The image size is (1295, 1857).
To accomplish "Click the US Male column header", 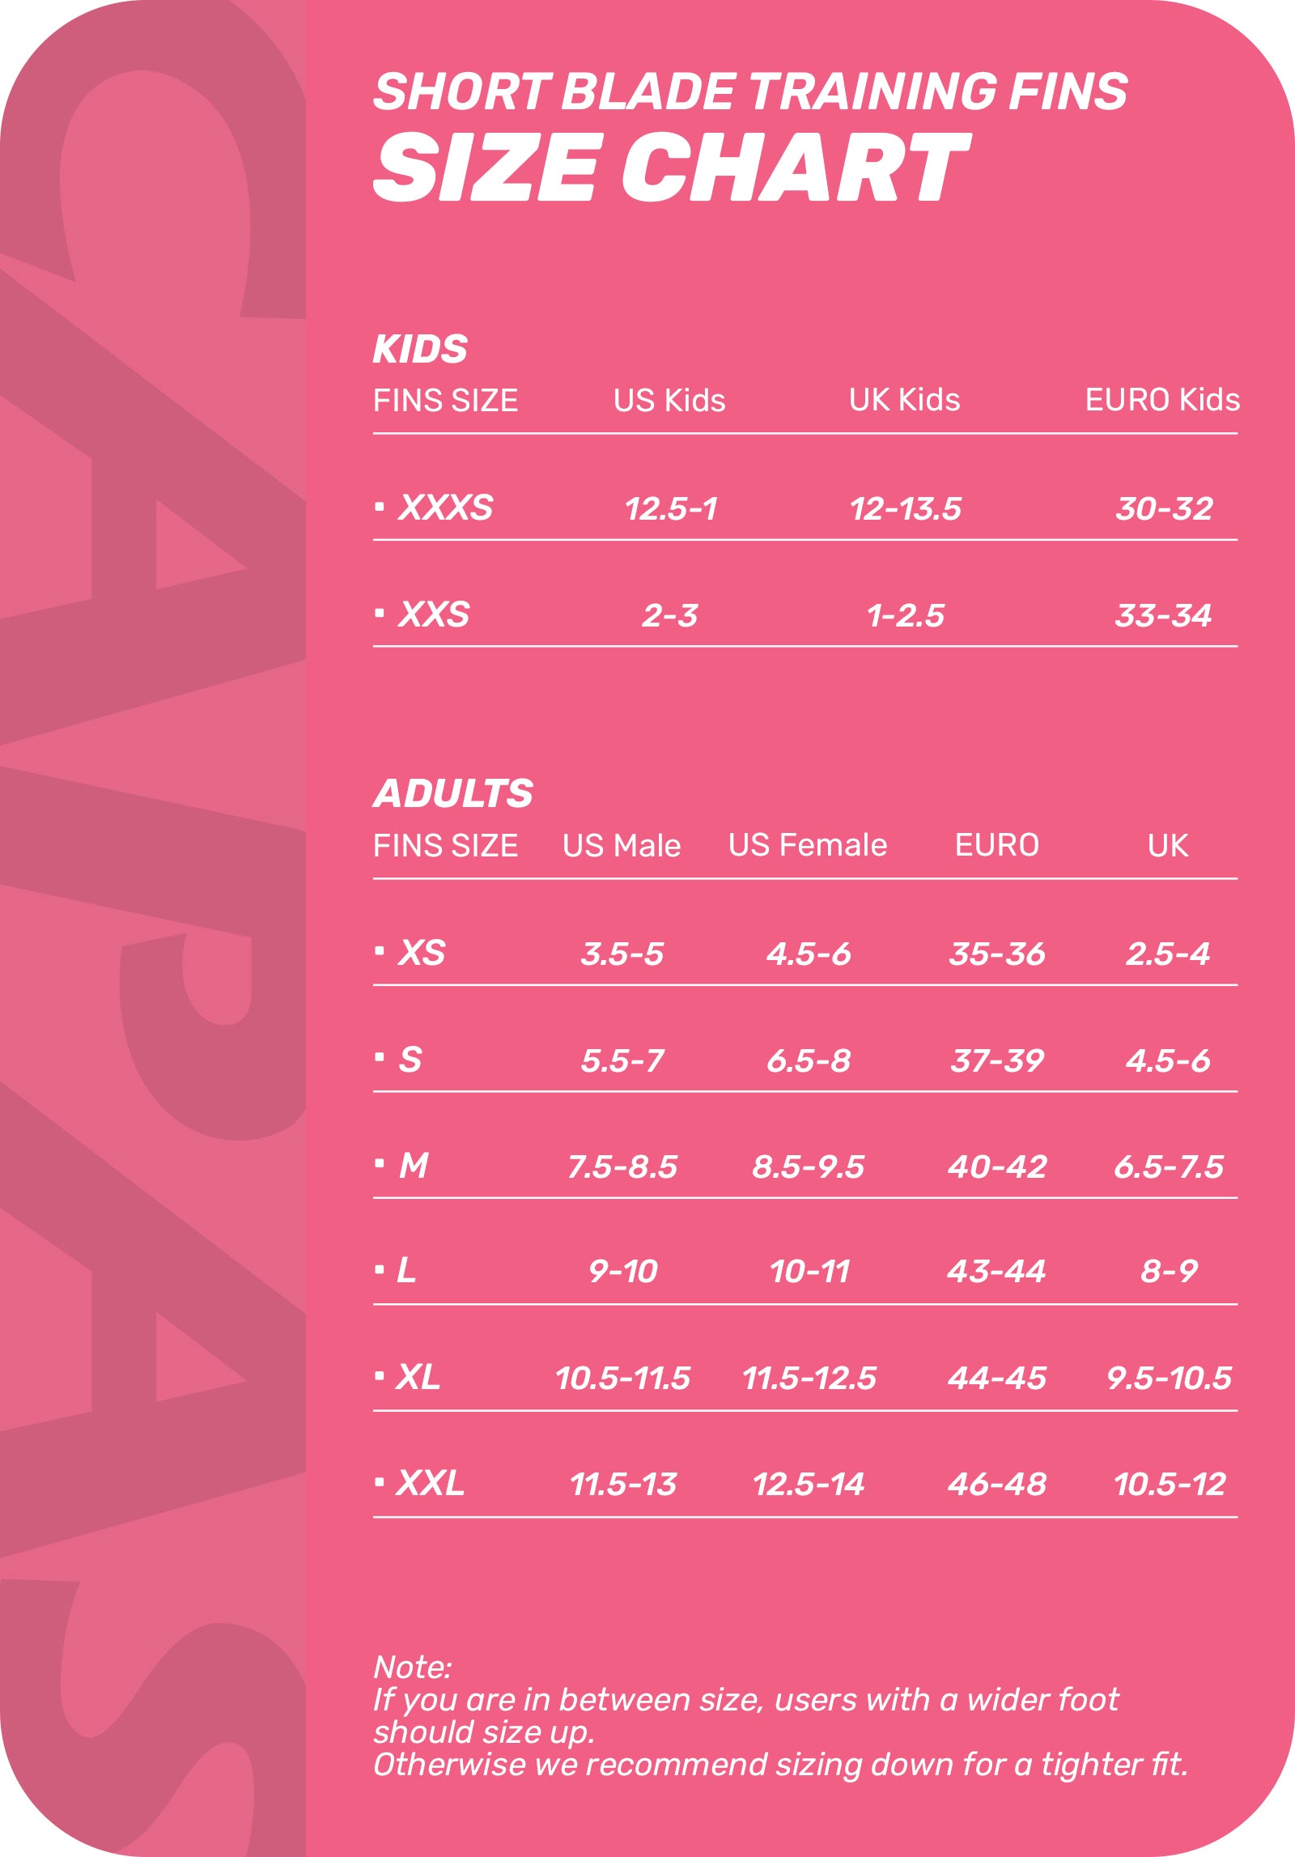I will [622, 846].
